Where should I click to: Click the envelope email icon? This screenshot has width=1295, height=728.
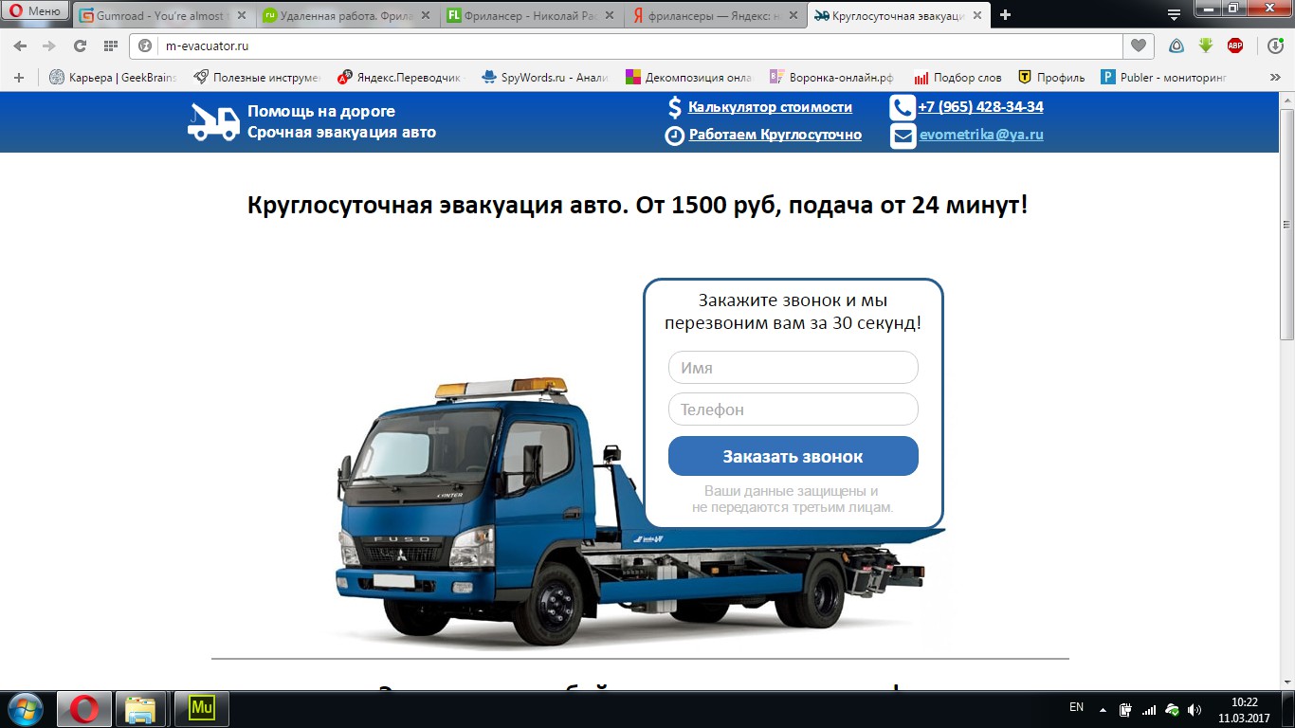(903, 136)
